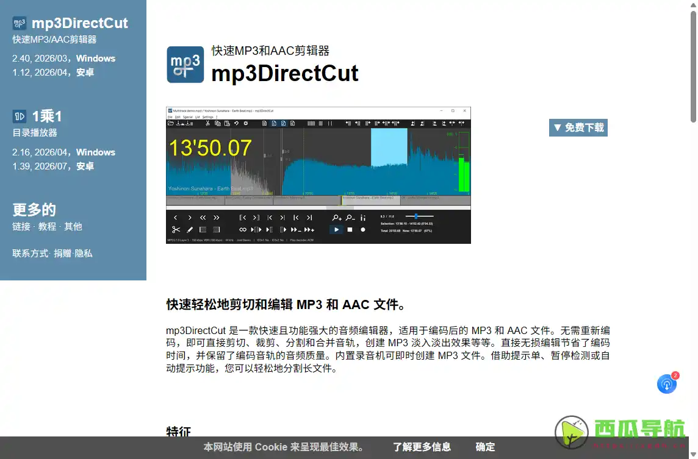Click the scrollbar up arrow

click(694, 4)
